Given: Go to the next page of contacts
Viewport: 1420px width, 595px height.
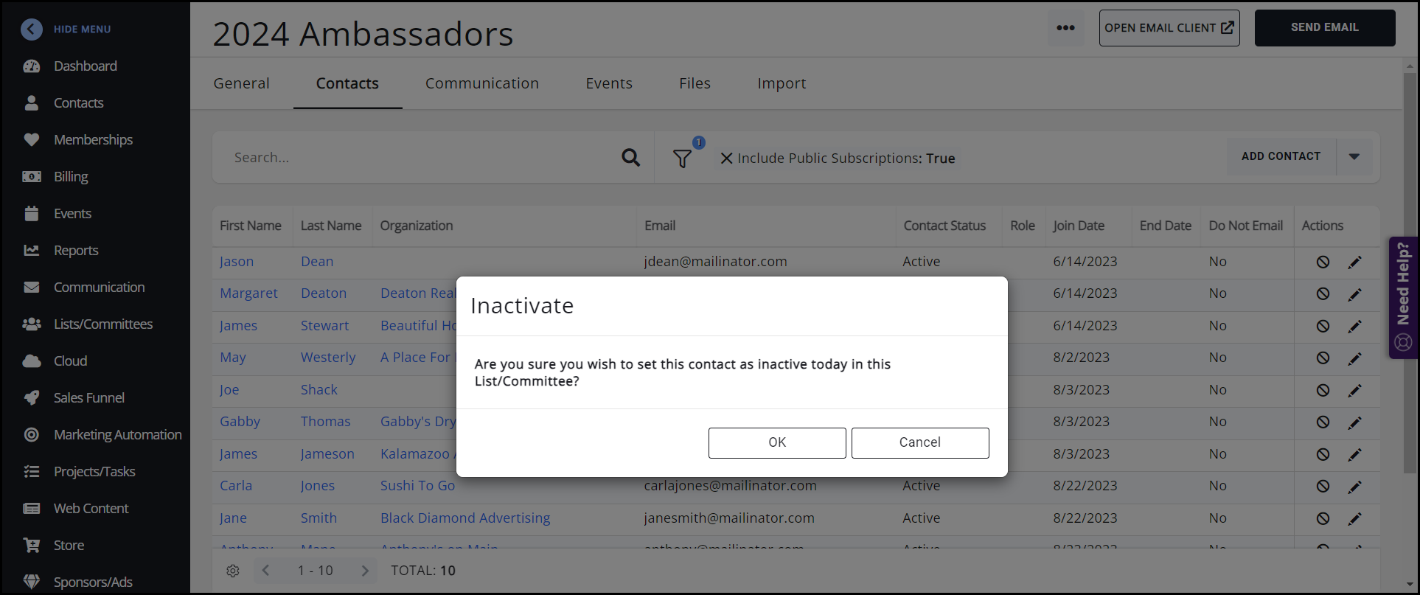Looking at the screenshot, I should (364, 571).
